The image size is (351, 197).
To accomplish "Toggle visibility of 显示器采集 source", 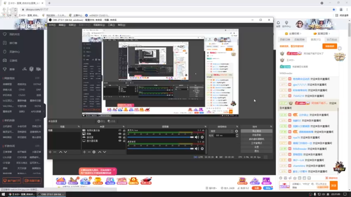I will click(x=120, y=141).
